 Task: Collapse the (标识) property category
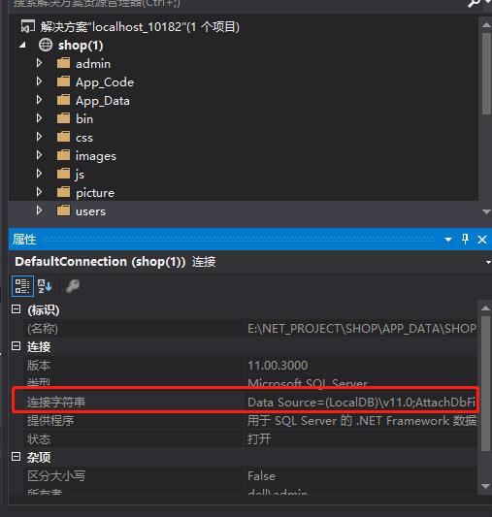click(x=16, y=309)
